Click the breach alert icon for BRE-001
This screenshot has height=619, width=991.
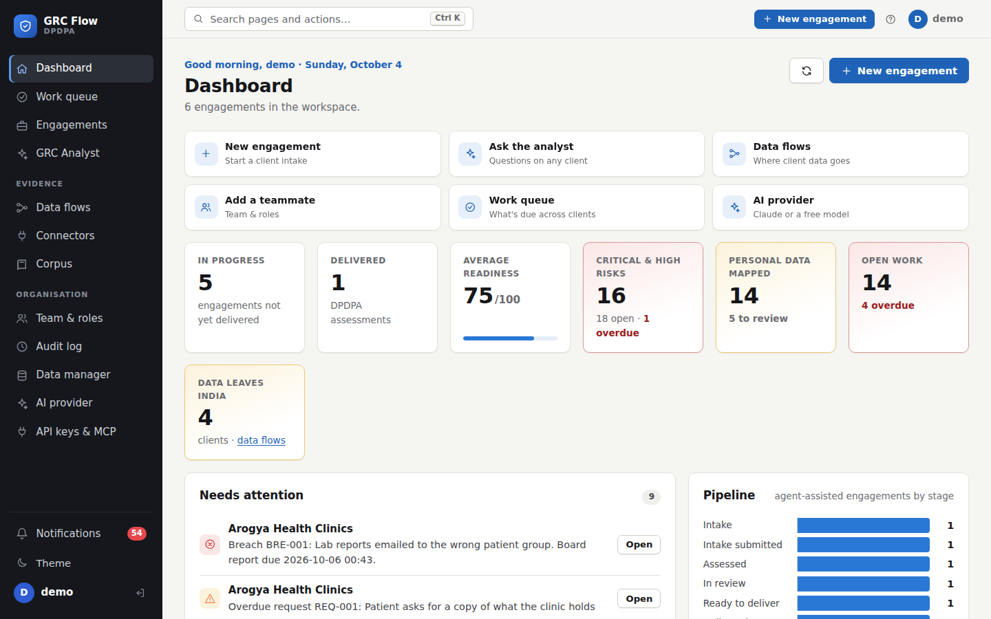coord(210,545)
